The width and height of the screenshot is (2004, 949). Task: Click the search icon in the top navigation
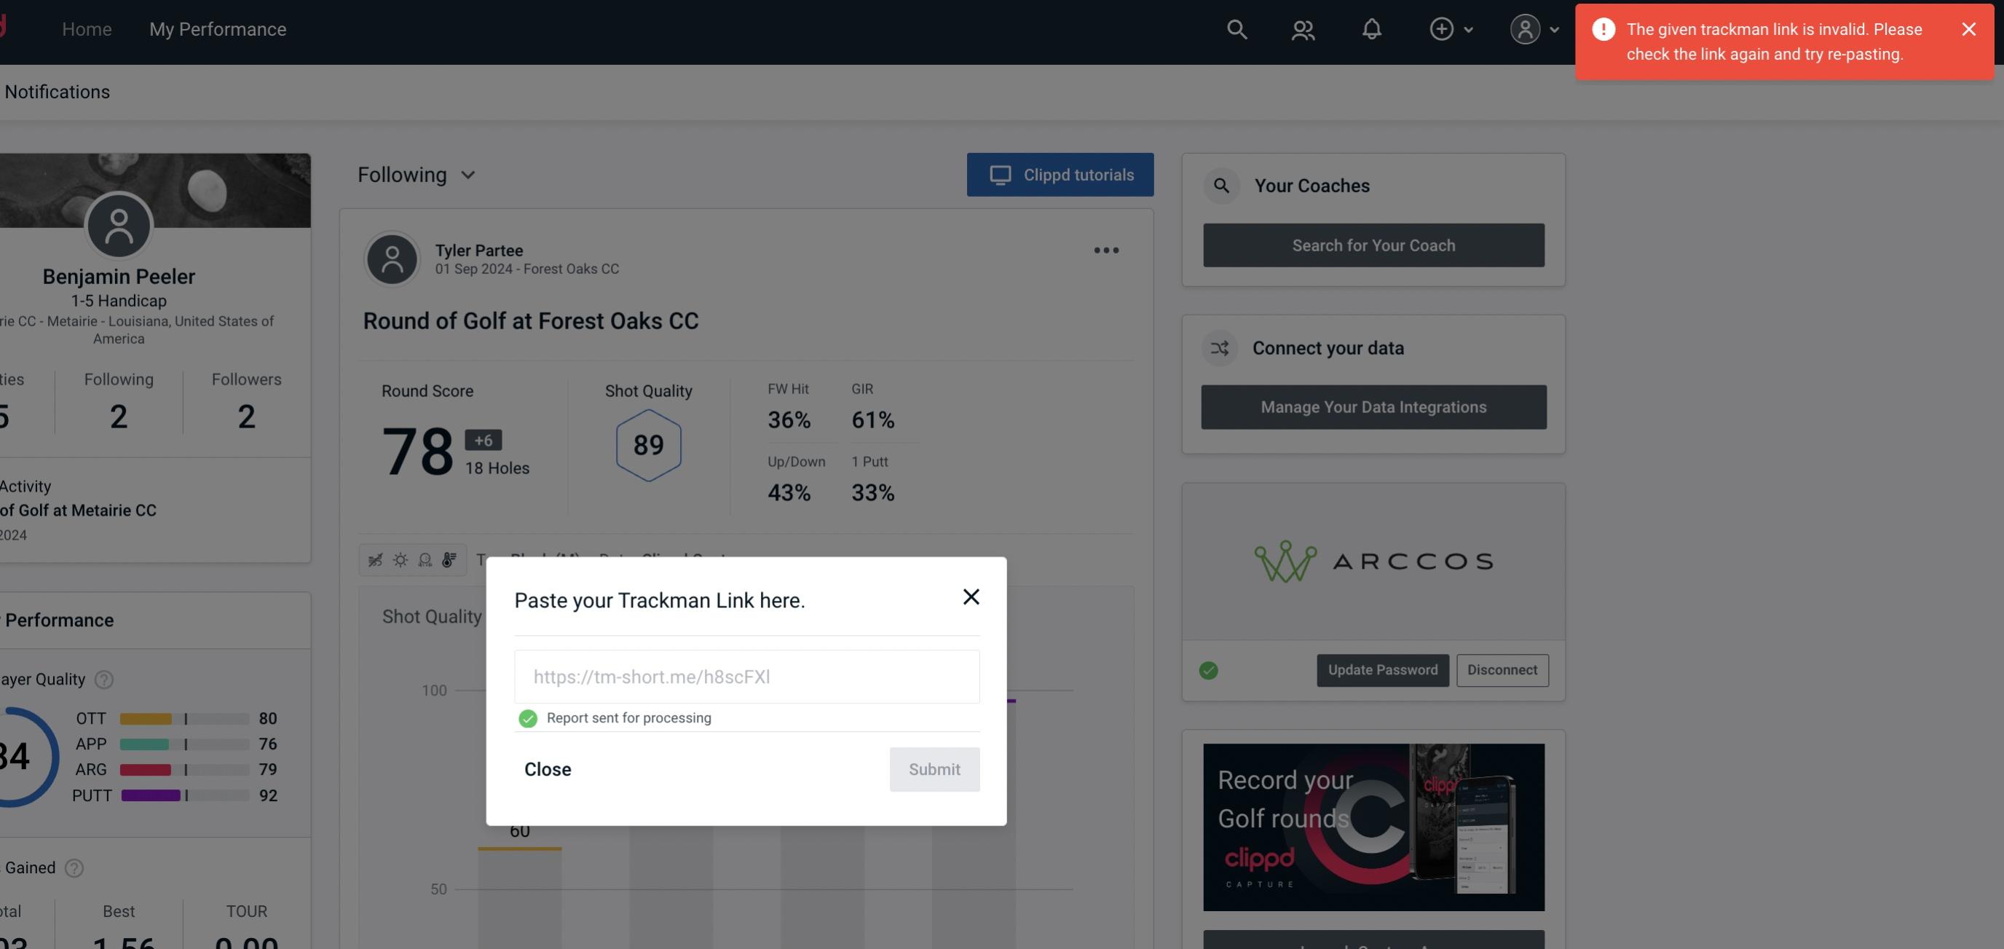pyautogui.click(x=1236, y=28)
